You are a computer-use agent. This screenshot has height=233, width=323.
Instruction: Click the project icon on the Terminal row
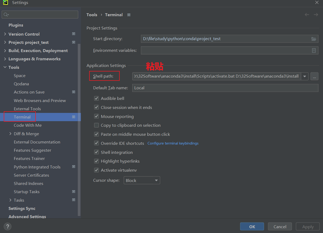click(x=74, y=117)
